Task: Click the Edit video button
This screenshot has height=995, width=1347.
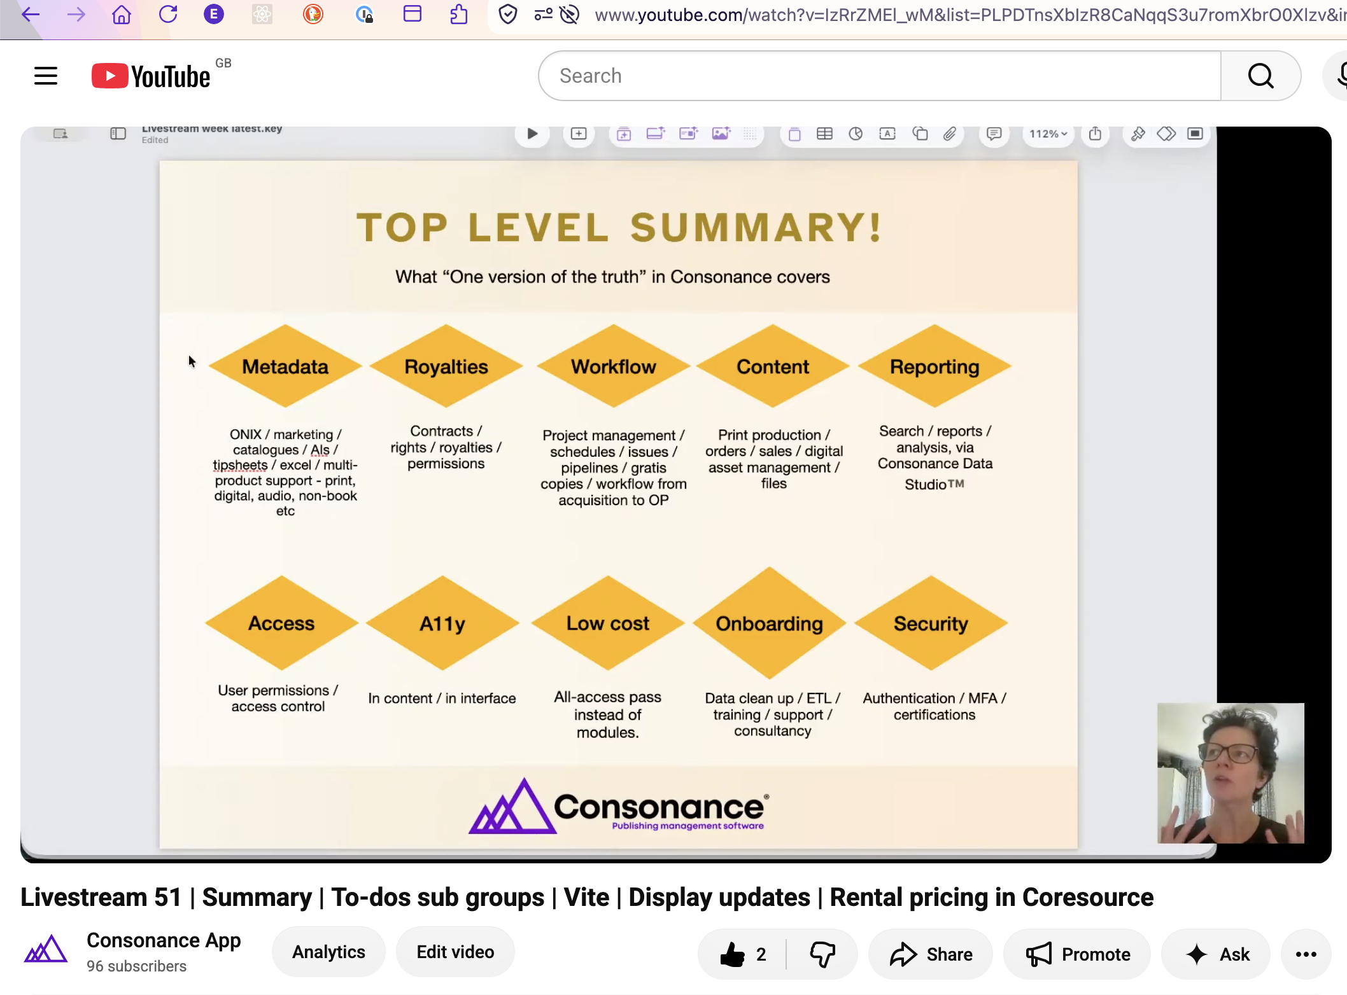Action: pos(455,952)
